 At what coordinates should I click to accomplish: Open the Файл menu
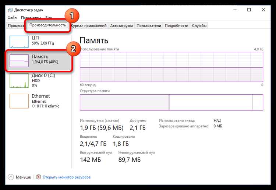tap(12, 18)
